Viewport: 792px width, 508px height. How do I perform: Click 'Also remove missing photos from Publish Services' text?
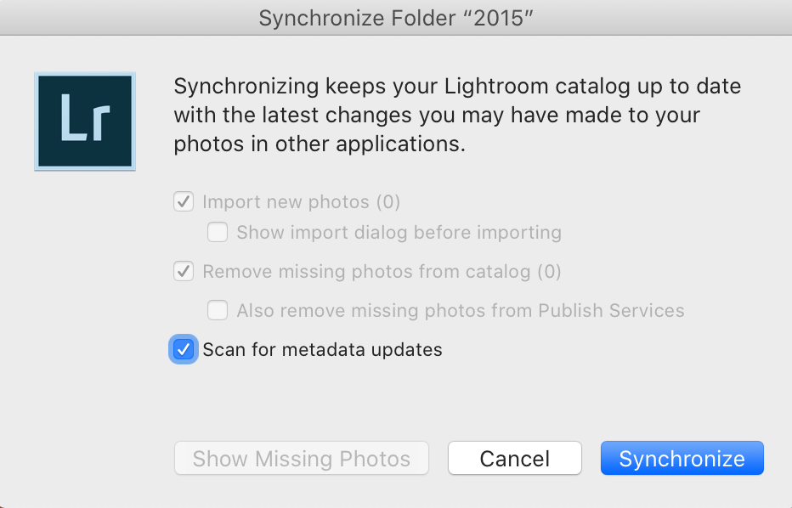point(461,311)
